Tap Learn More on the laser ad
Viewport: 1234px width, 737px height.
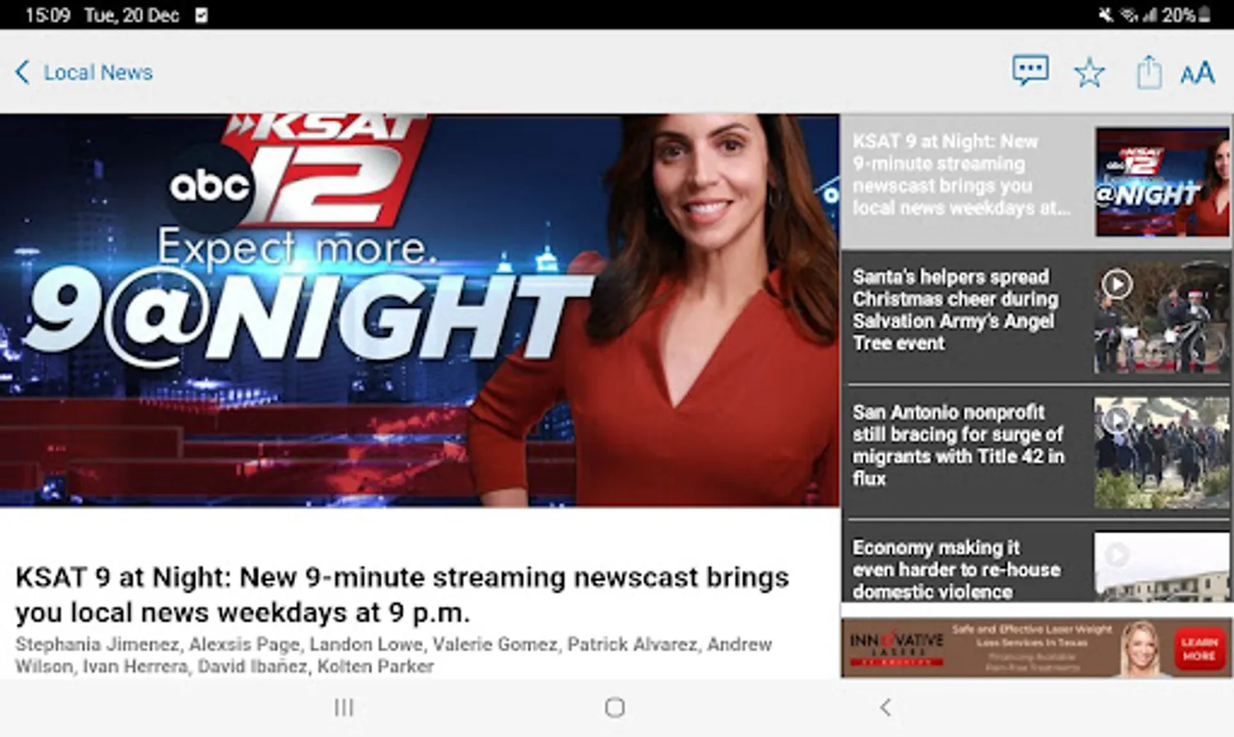[x=1199, y=649]
